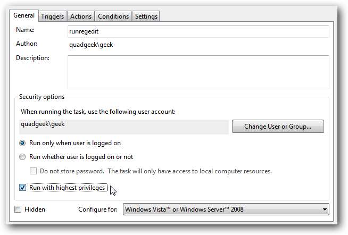Image resolution: width=348 pixels, height=235 pixels.
Task: Choose Run whether user is logged on or not
Action: (x=22, y=157)
